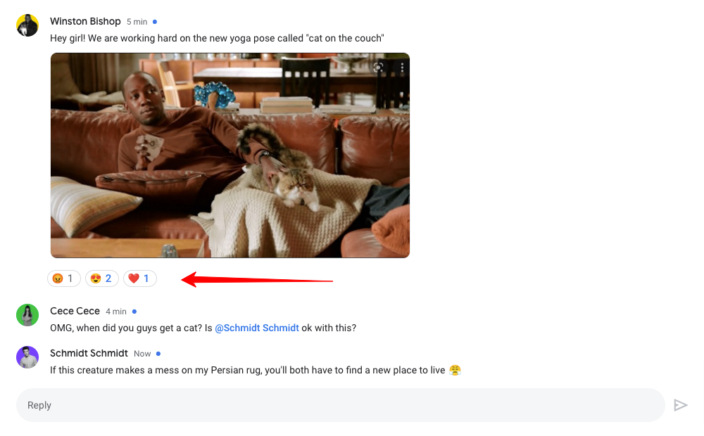704x436 pixels.
Task: Click the send arrow icon
Action: point(680,405)
